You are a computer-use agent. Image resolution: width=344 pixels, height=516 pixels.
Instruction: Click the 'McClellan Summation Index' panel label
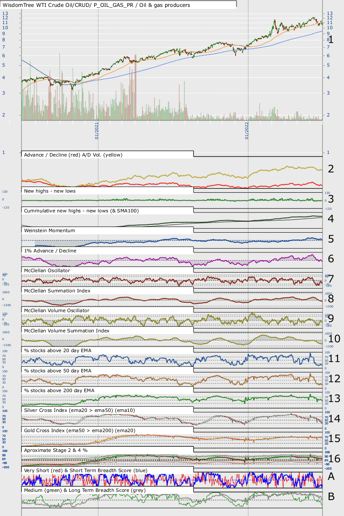click(57, 291)
